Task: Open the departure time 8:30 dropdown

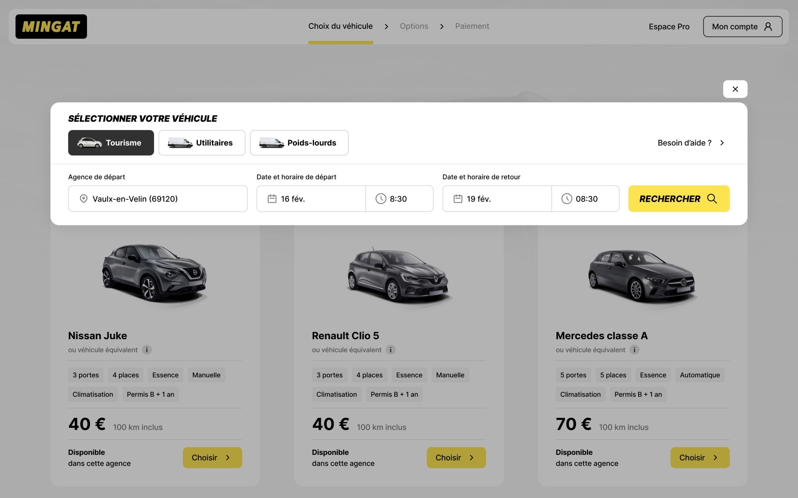Action: 399,199
